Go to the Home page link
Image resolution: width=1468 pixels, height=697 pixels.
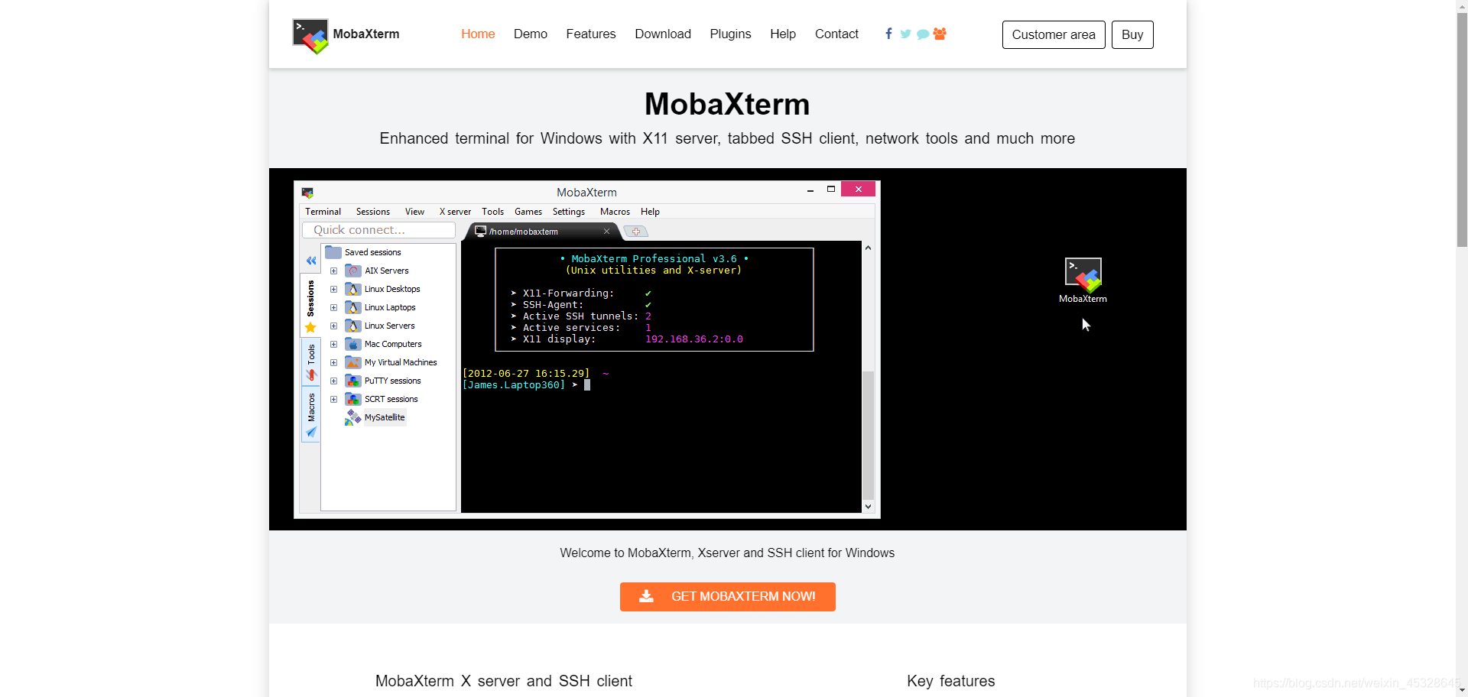tap(478, 34)
